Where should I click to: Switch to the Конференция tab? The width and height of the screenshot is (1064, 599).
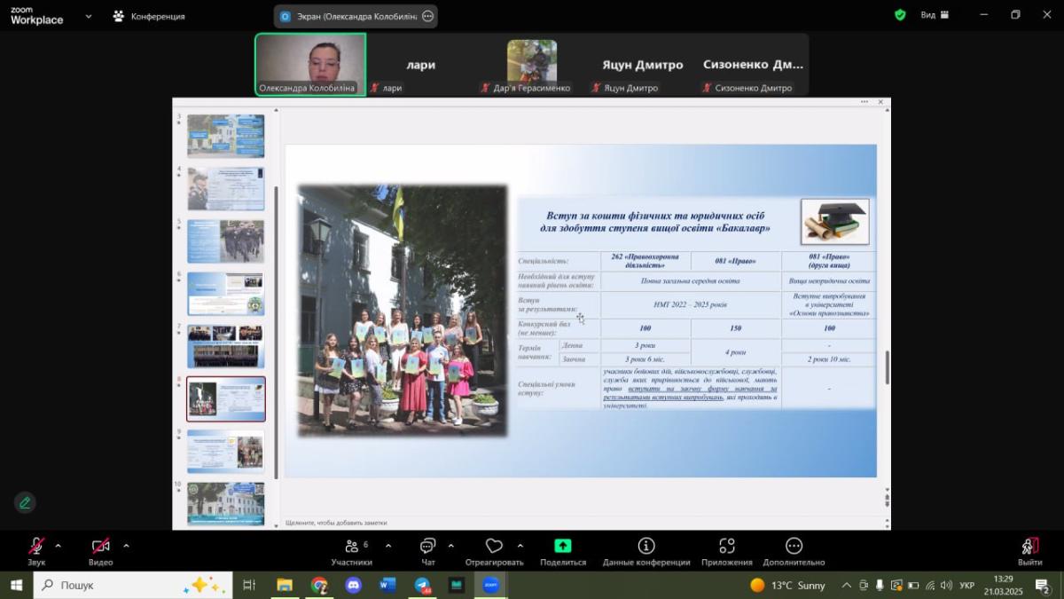149,16
